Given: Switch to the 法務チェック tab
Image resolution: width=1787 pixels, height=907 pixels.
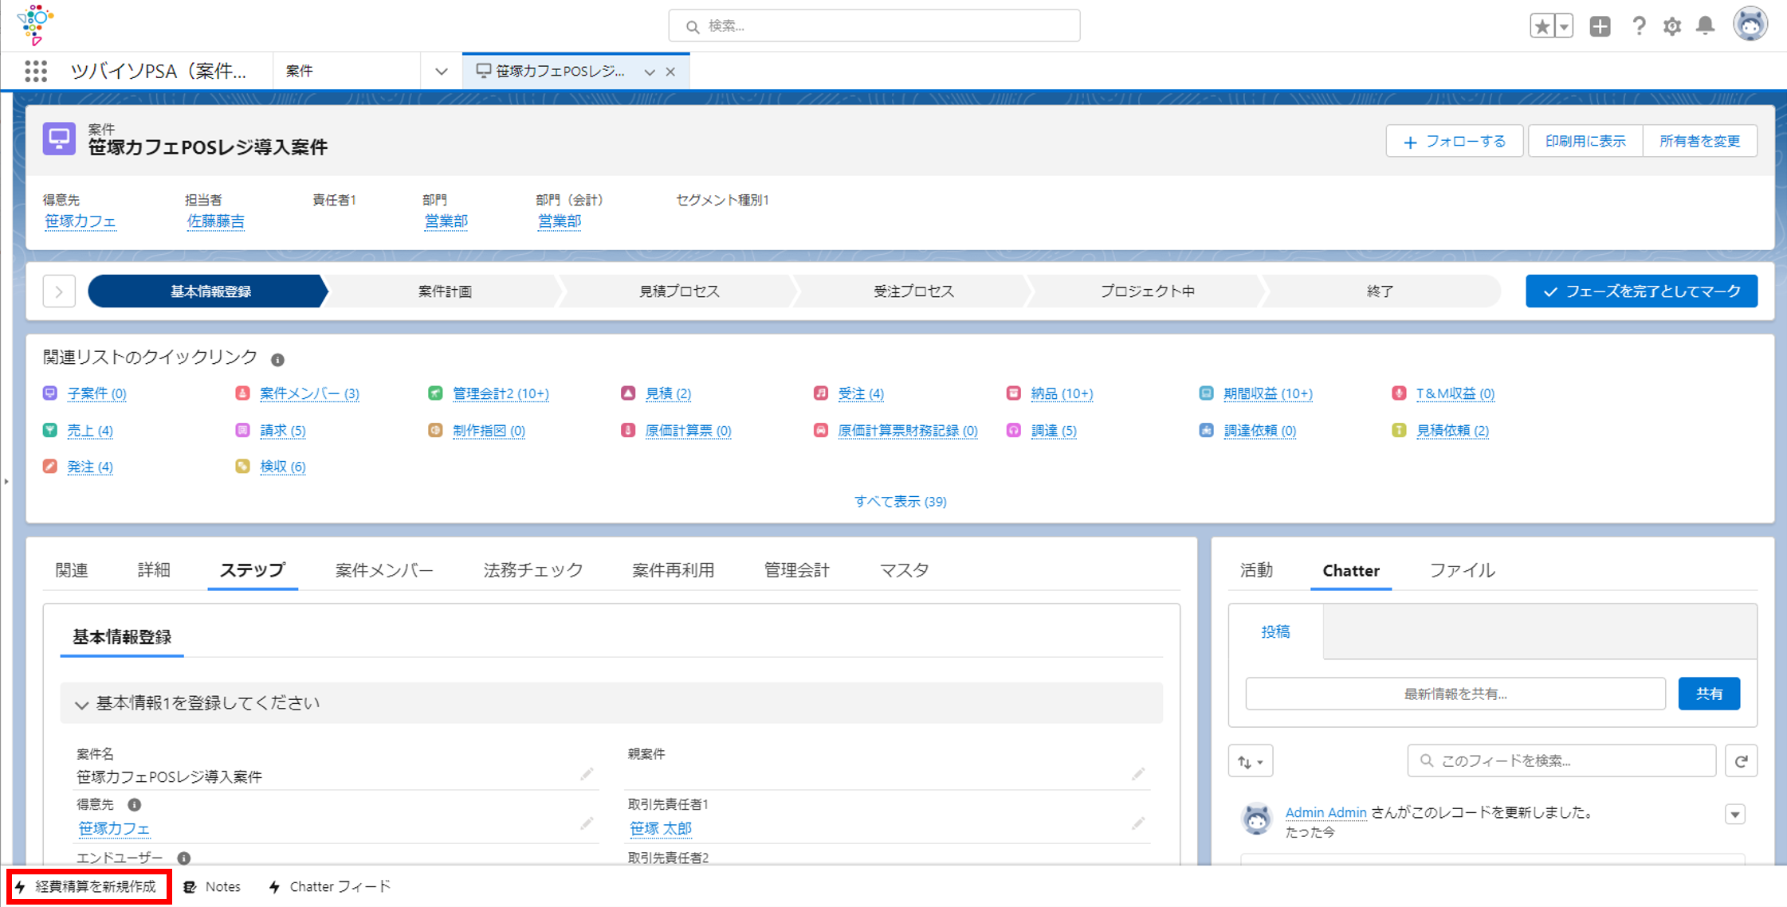Looking at the screenshot, I should pos(533,570).
